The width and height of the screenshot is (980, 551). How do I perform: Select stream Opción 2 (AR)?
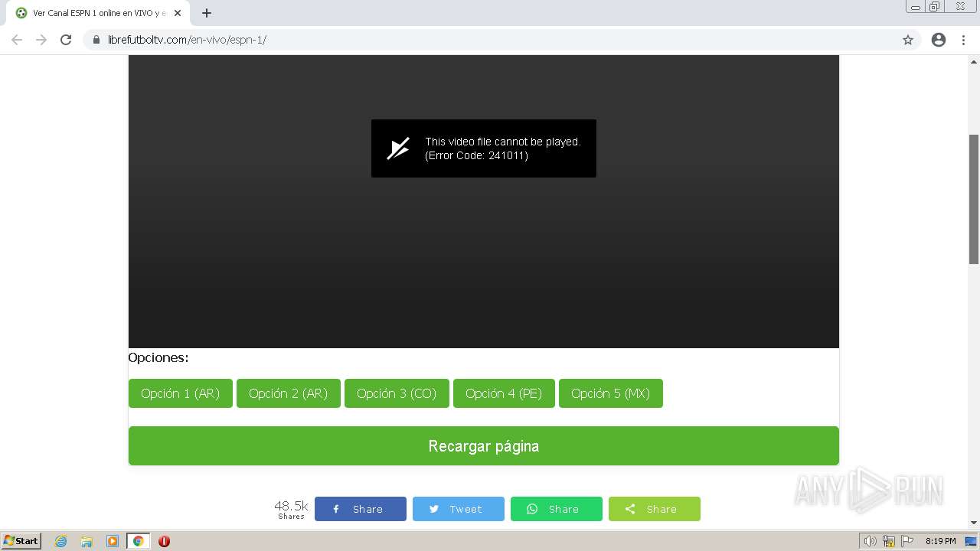click(289, 393)
